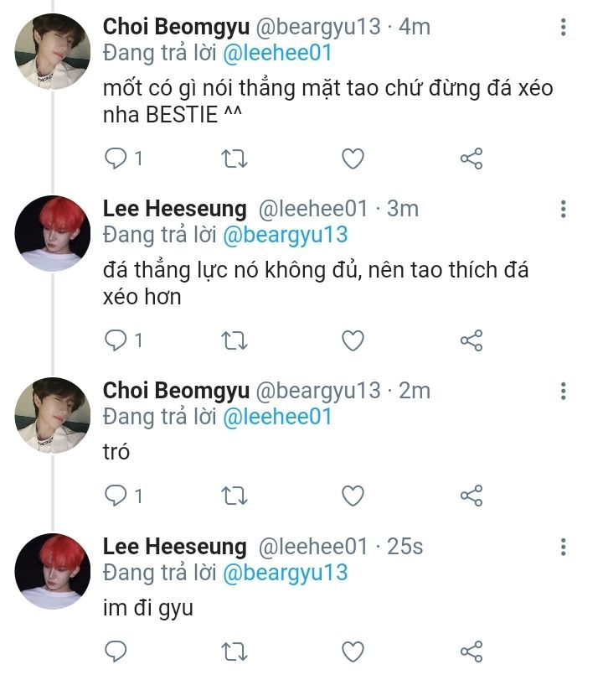
Task: Open Lee Heeseung's red-haired avatar on 3m tweet
Action: click(x=52, y=233)
